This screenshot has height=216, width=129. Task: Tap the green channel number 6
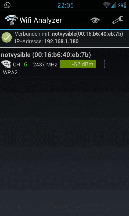(x=26, y=64)
